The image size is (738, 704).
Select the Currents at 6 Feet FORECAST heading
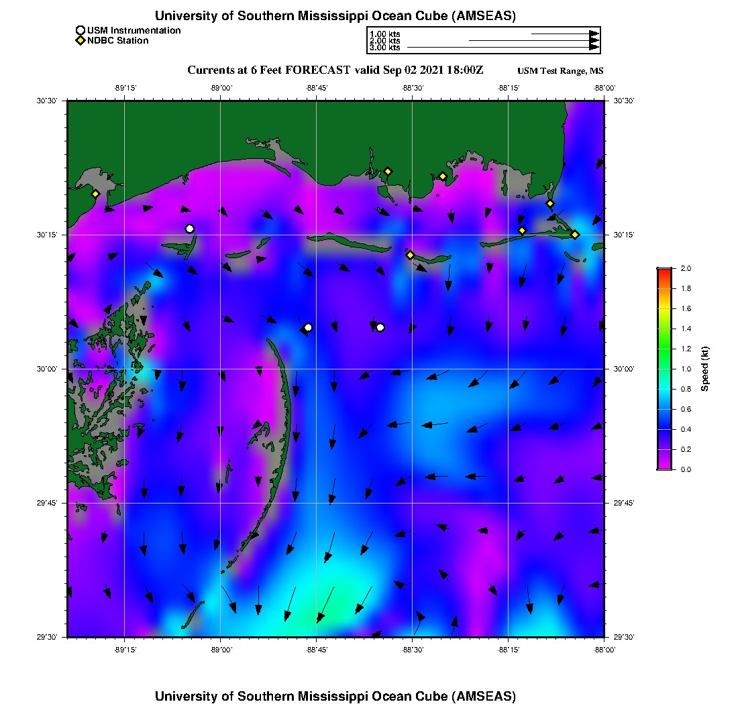(x=335, y=70)
